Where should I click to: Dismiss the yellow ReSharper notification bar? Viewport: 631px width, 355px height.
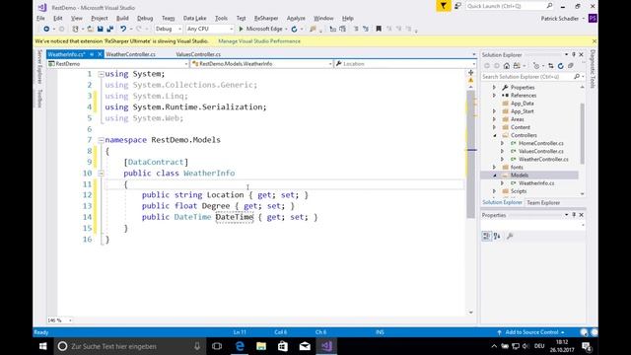point(594,41)
